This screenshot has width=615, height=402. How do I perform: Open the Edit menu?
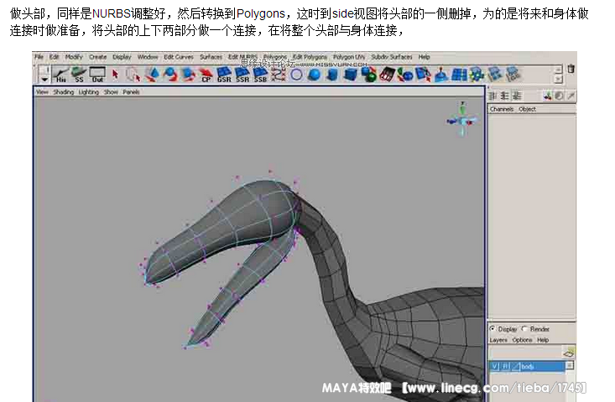click(54, 57)
